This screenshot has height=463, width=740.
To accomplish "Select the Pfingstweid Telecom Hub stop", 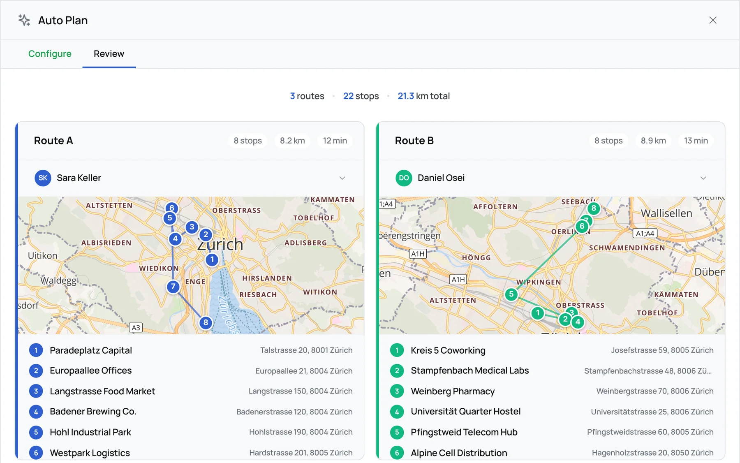I will (x=552, y=432).
